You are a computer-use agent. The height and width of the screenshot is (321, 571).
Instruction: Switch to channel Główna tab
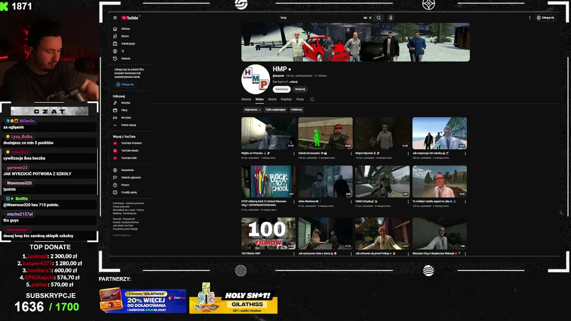pos(246,99)
